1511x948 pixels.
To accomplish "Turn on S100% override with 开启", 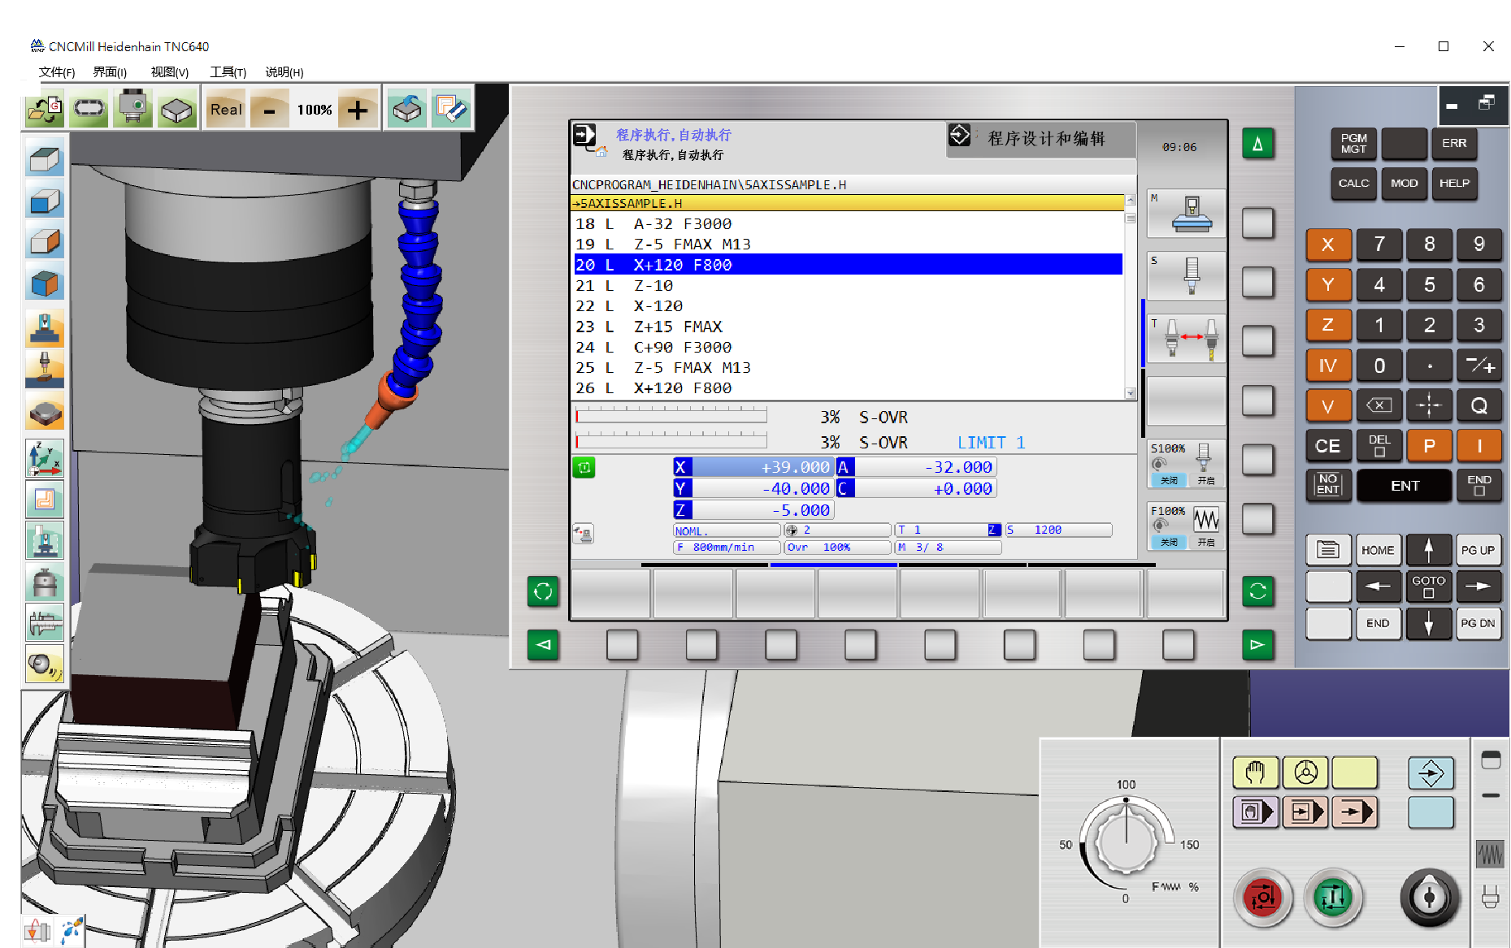I will [x=1206, y=480].
